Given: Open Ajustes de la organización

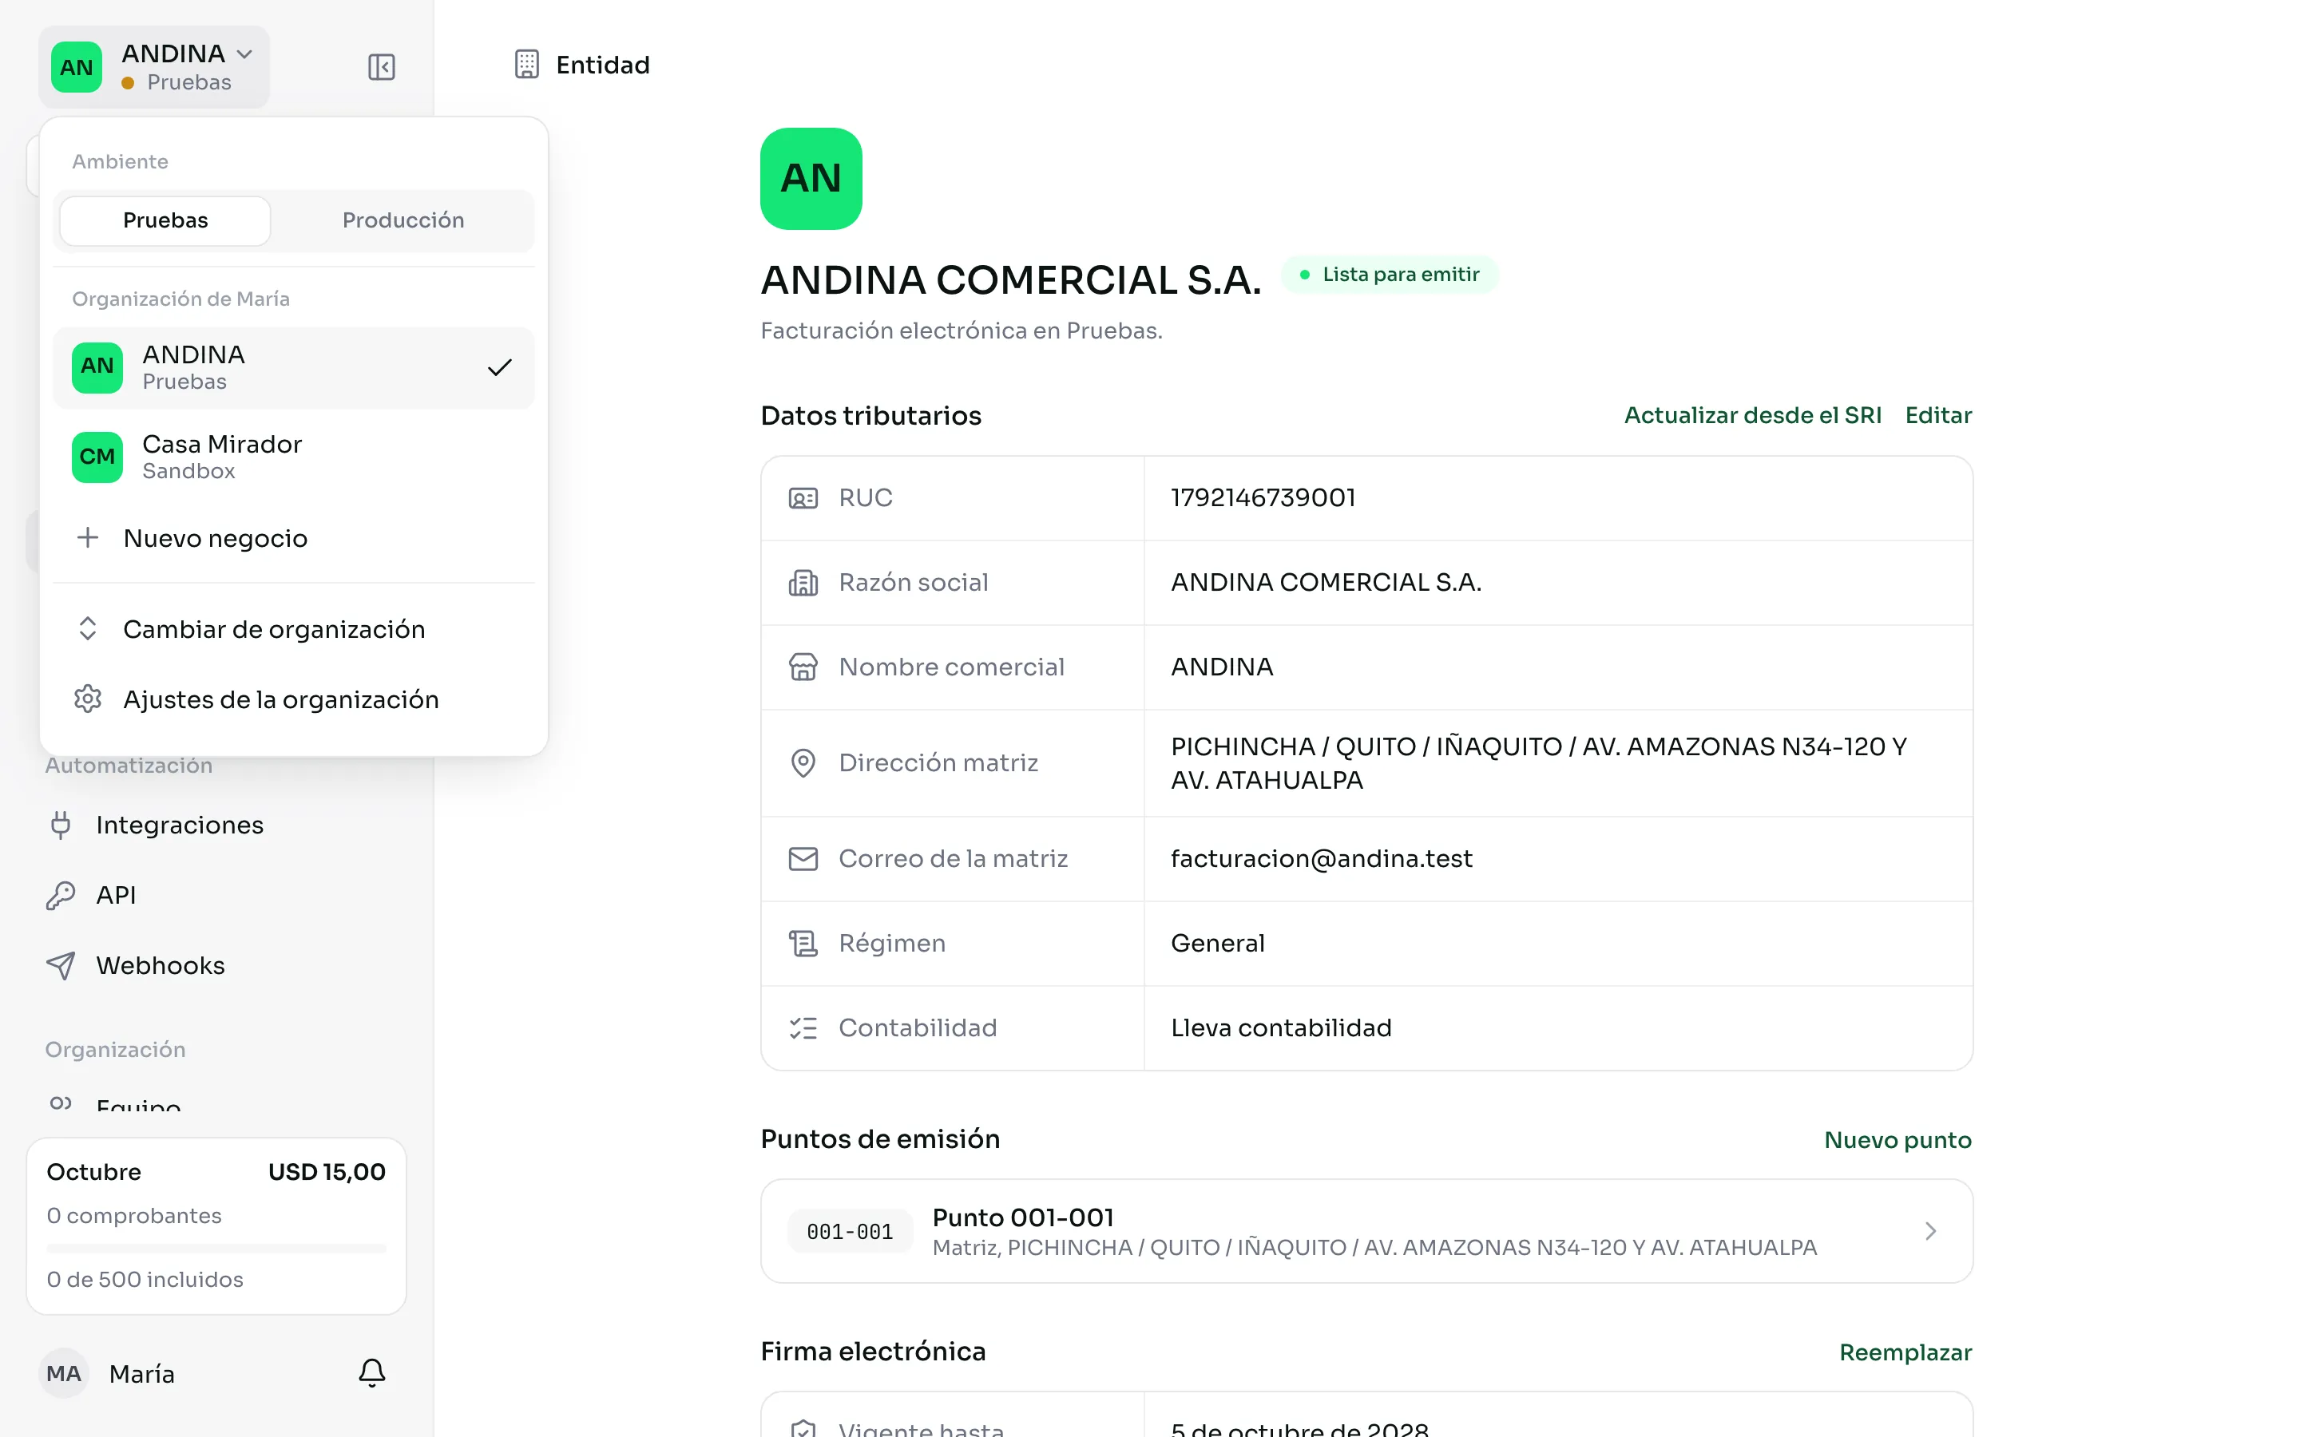Looking at the screenshot, I should click(294, 699).
